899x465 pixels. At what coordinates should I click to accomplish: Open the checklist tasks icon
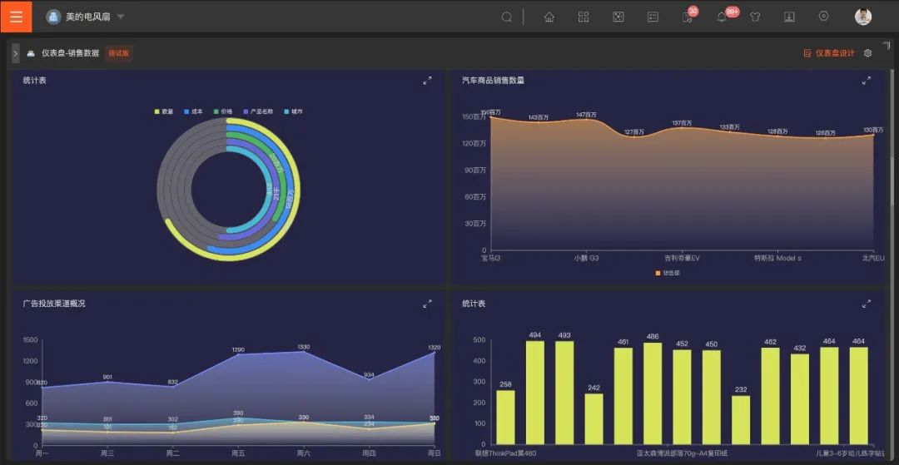[653, 17]
